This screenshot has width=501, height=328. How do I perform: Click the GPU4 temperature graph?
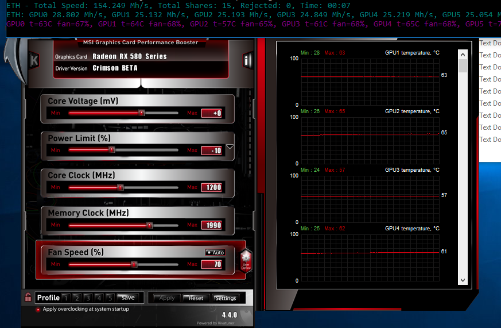(x=370, y=258)
